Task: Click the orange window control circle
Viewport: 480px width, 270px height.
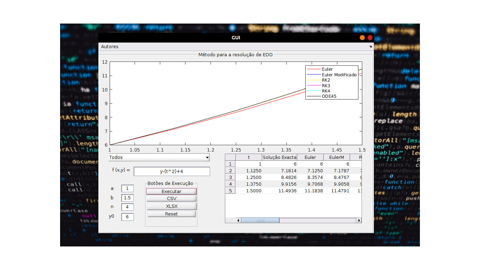Action: pos(362,37)
